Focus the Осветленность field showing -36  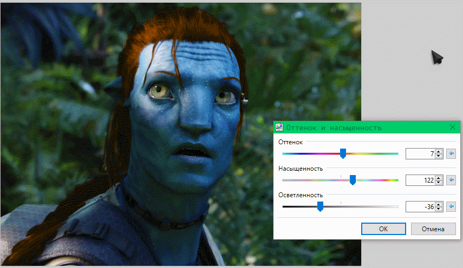pos(420,206)
